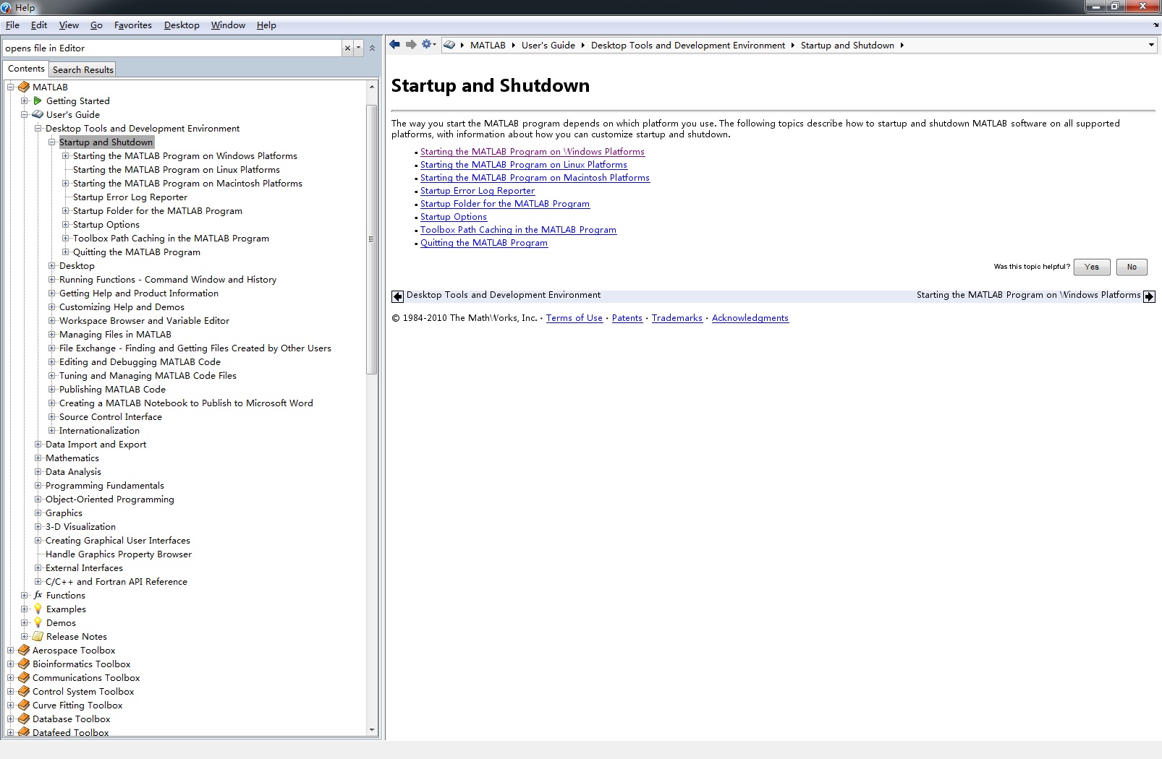Click User's Guide breadcrumb segment
1162x759 pixels.
click(x=548, y=45)
